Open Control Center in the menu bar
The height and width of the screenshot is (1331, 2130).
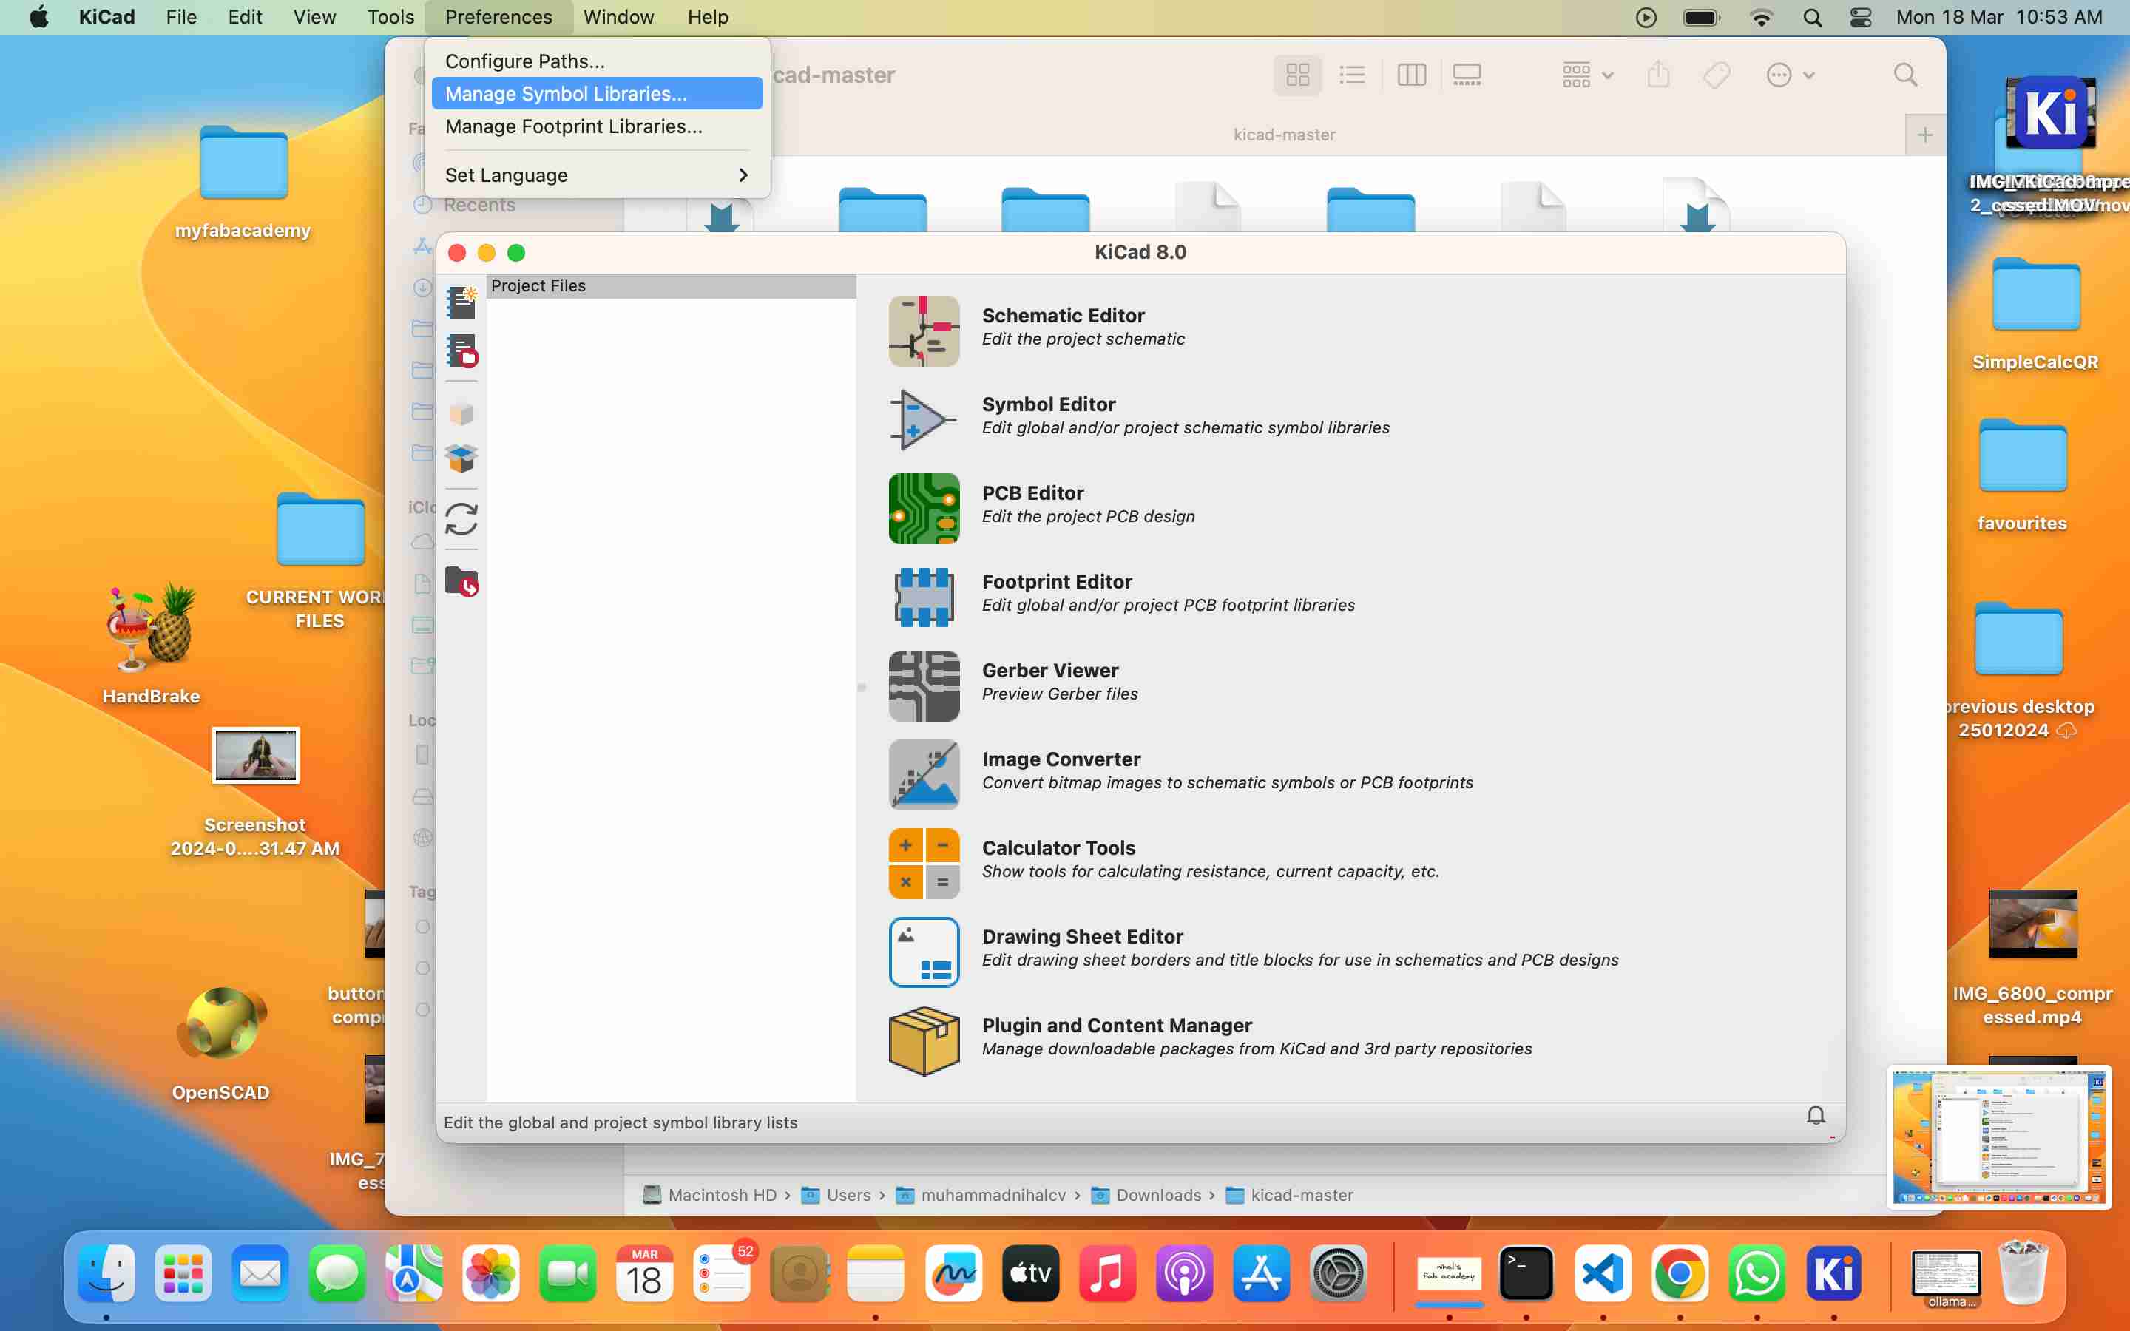click(x=1861, y=17)
